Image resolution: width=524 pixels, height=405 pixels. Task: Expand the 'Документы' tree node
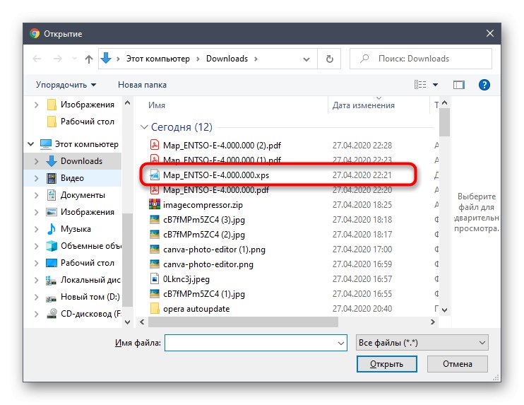36,195
